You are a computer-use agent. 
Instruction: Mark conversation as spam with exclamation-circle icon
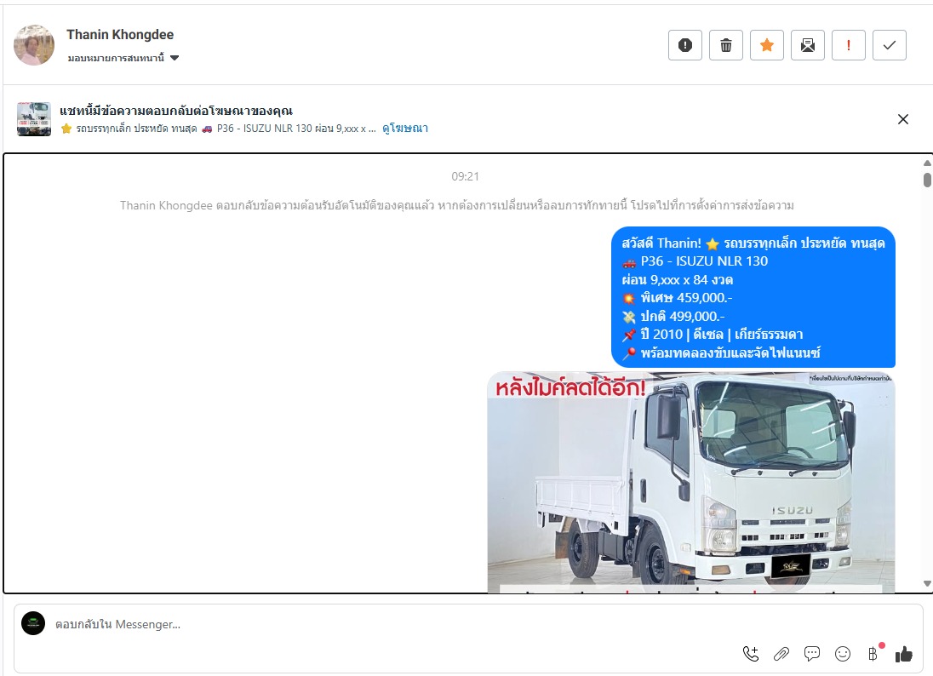pyautogui.click(x=685, y=45)
